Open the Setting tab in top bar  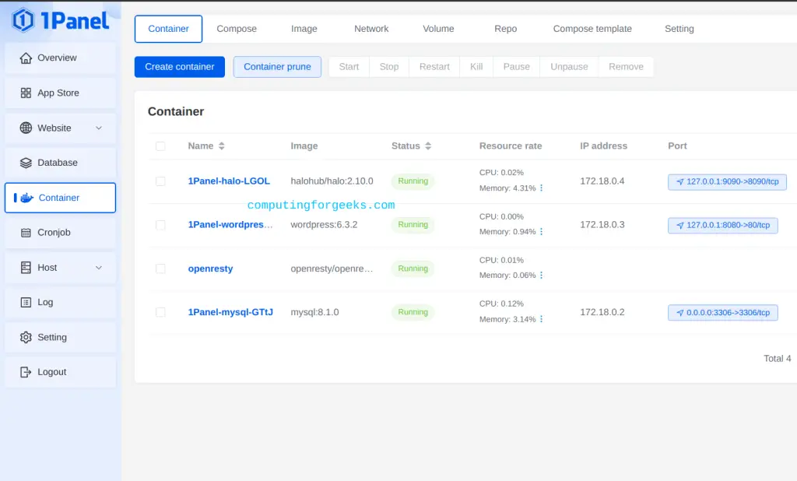pyautogui.click(x=679, y=29)
